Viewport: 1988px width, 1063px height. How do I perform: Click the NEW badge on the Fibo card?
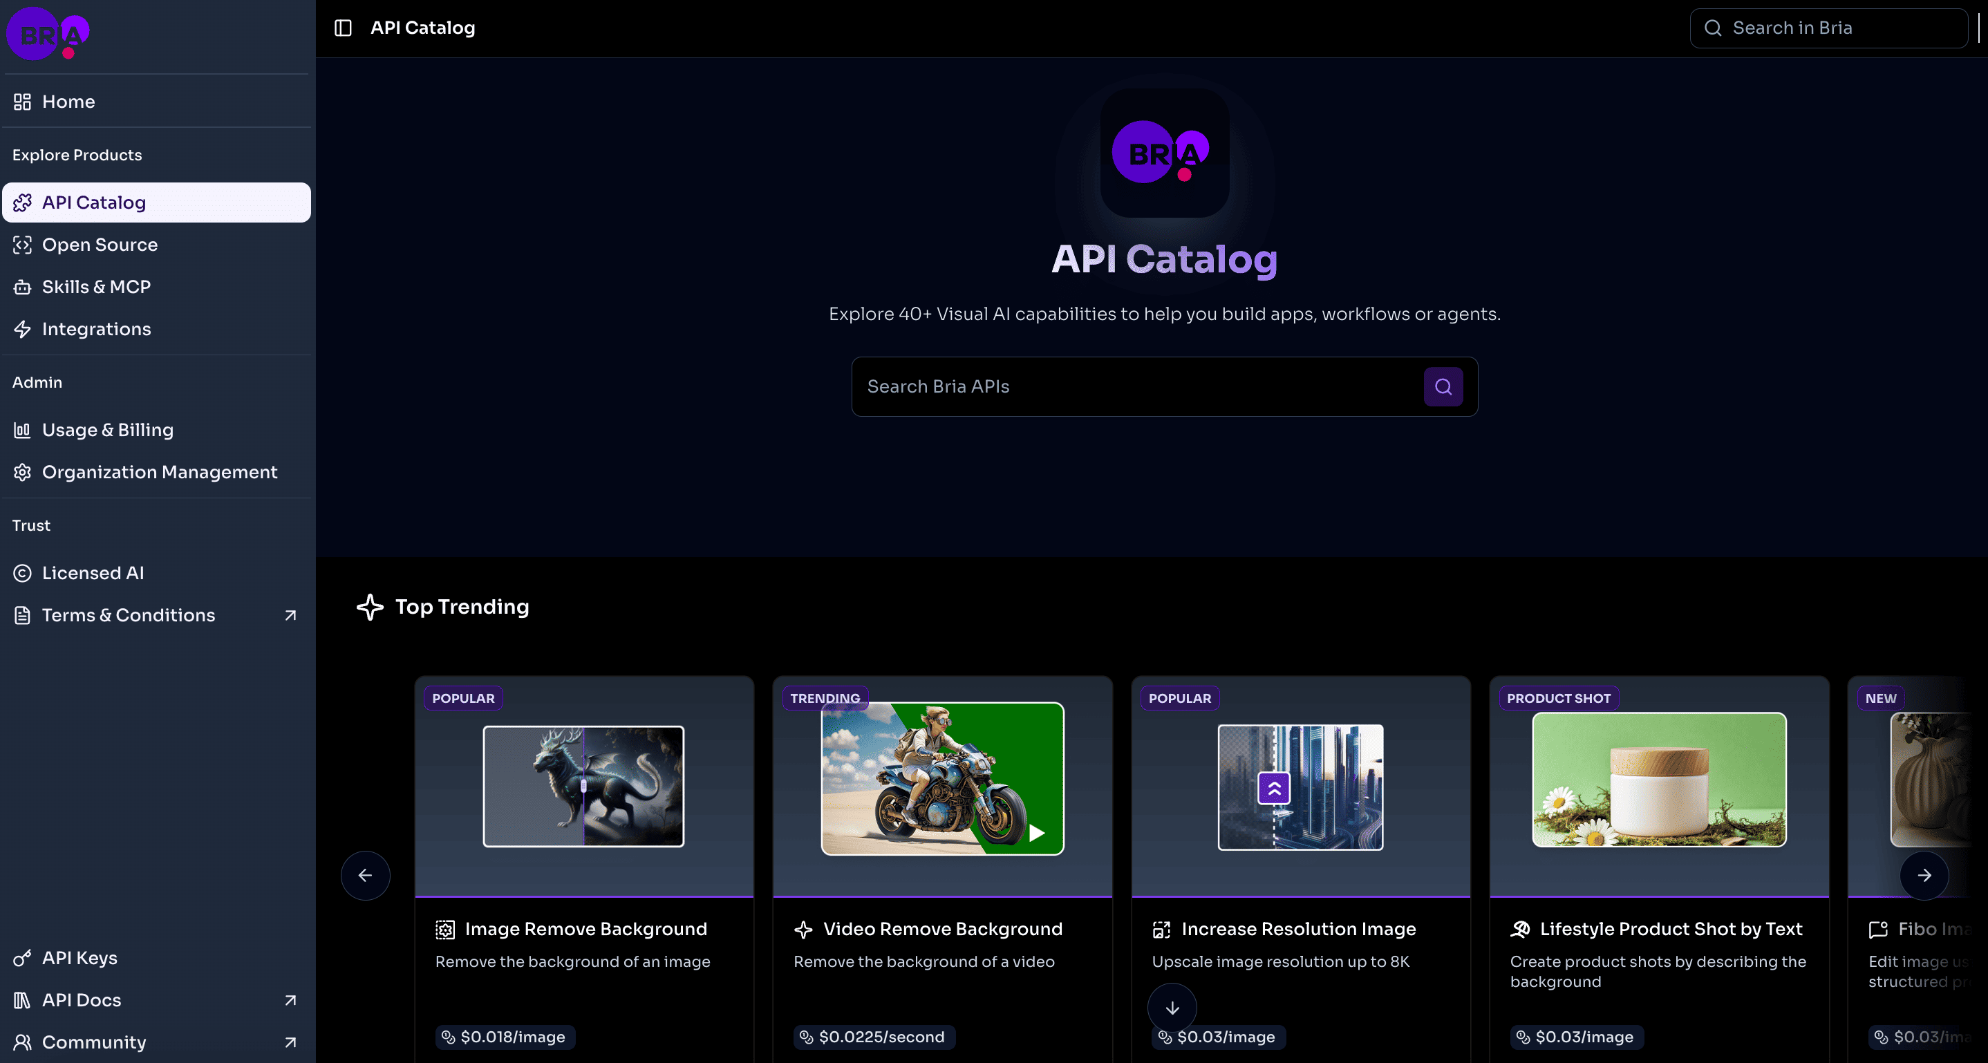[1881, 699]
